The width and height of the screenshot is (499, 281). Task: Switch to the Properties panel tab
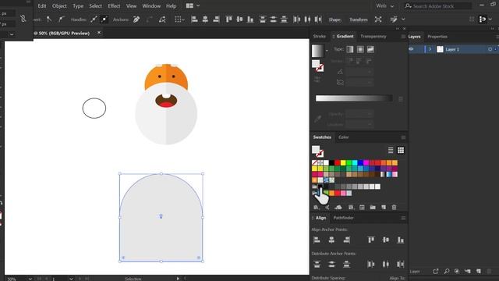(437, 37)
